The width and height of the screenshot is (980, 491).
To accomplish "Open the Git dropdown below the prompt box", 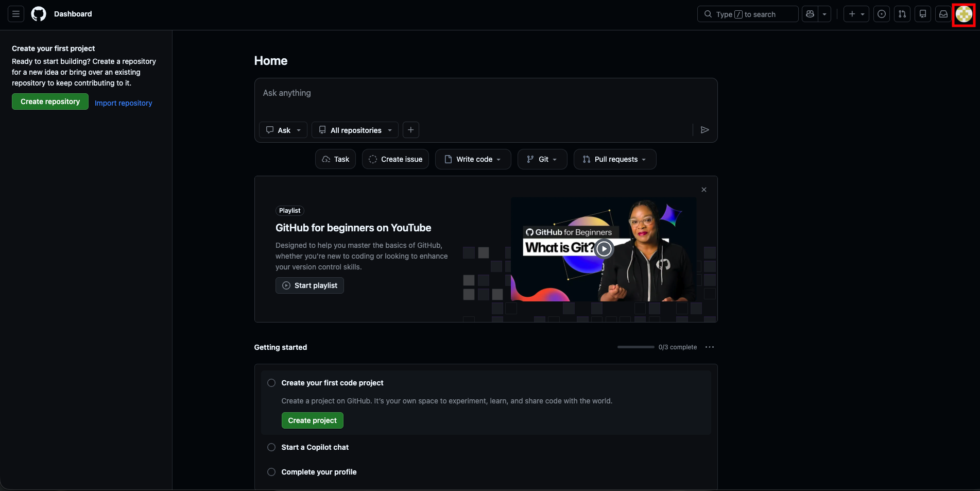I will tap(542, 159).
